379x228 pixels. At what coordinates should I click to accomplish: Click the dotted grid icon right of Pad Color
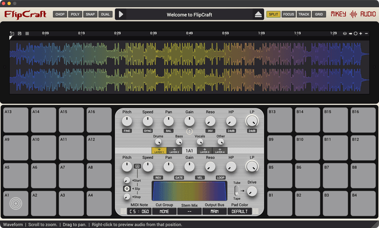[x=256, y=211]
